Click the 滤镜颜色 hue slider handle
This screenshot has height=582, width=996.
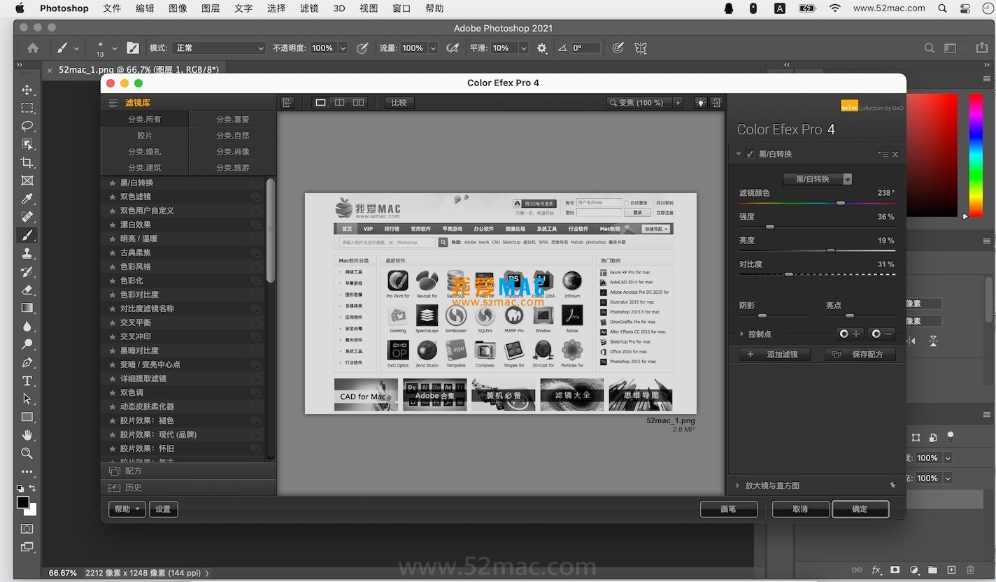tap(841, 203)
